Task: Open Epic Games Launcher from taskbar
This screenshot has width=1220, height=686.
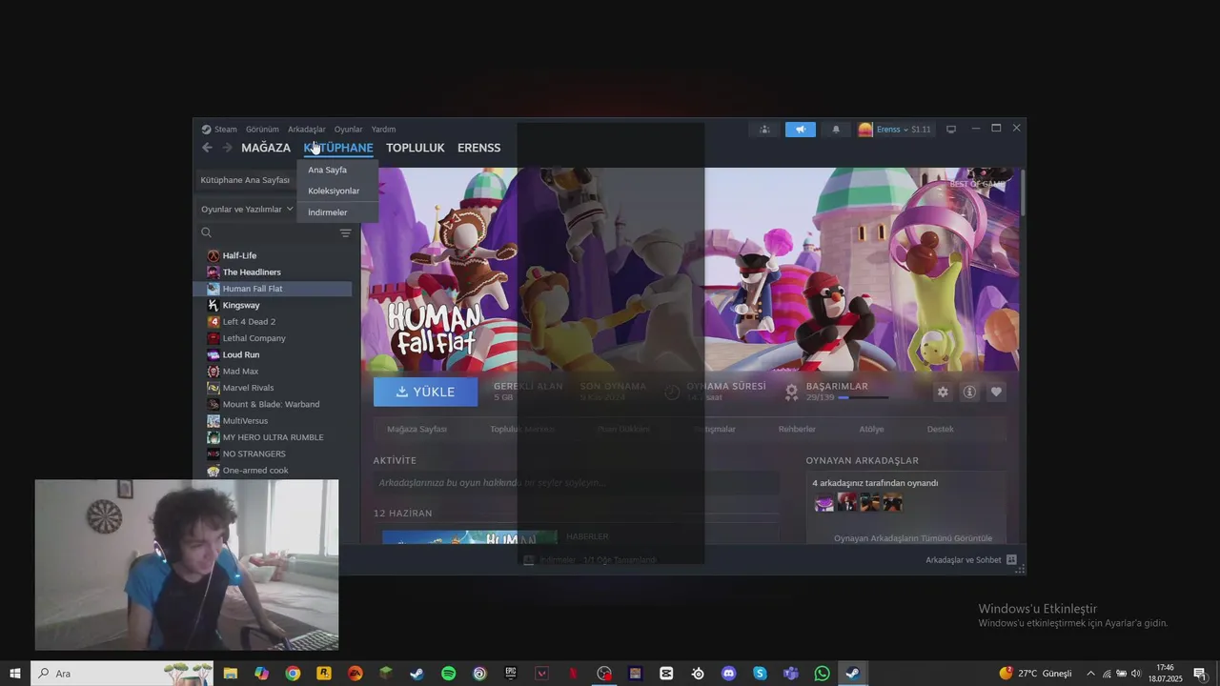Action: point(511,674)
